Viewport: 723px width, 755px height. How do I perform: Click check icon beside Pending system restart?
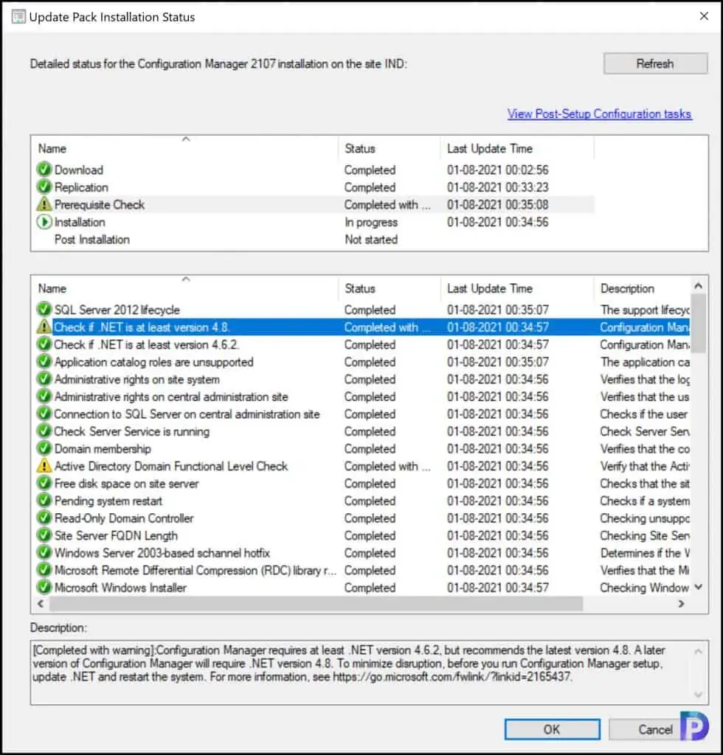coord(44,501)
